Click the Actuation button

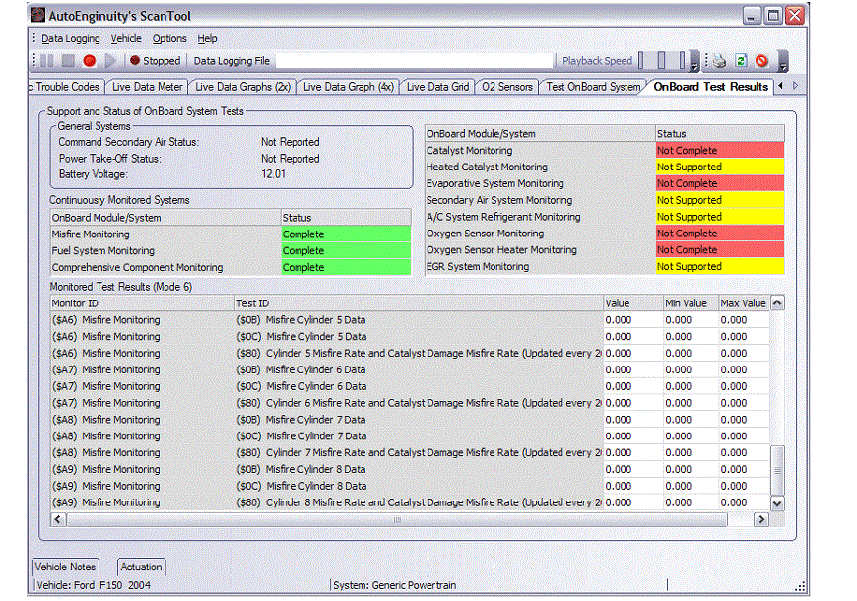142,568
